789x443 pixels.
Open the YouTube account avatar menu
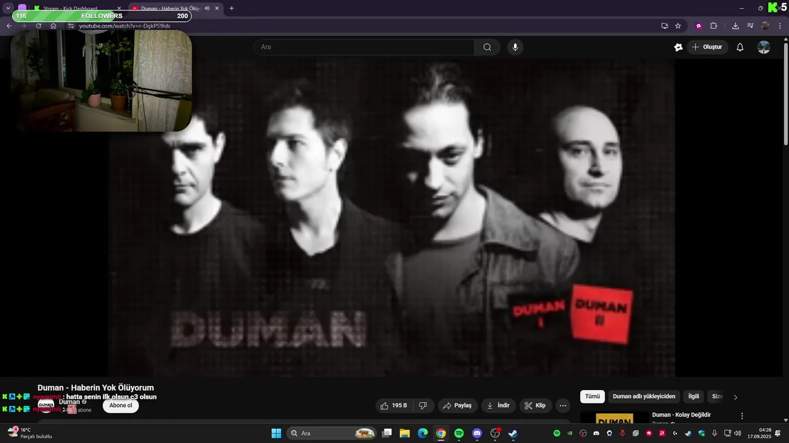[x=764, y=47]
